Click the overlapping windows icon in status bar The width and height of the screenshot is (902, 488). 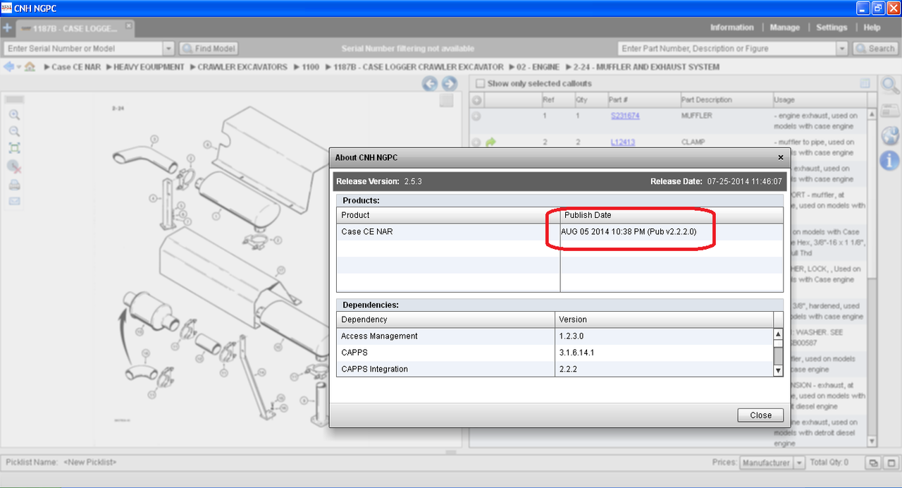872,463
